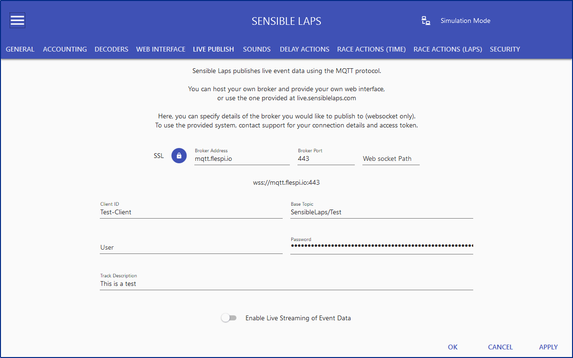The width and height of the screenshot is (573, 358).
Task: Switch to Delay Actions tab
Action: [x=305, y=49]
